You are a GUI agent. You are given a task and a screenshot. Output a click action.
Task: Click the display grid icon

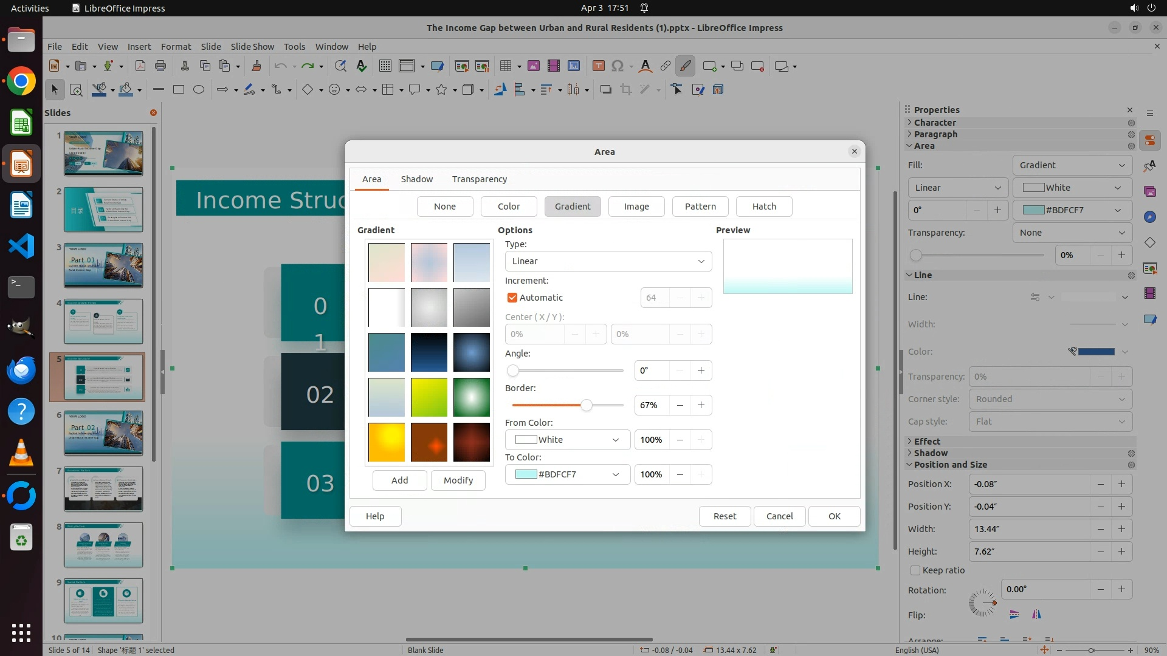coord(385,66)
